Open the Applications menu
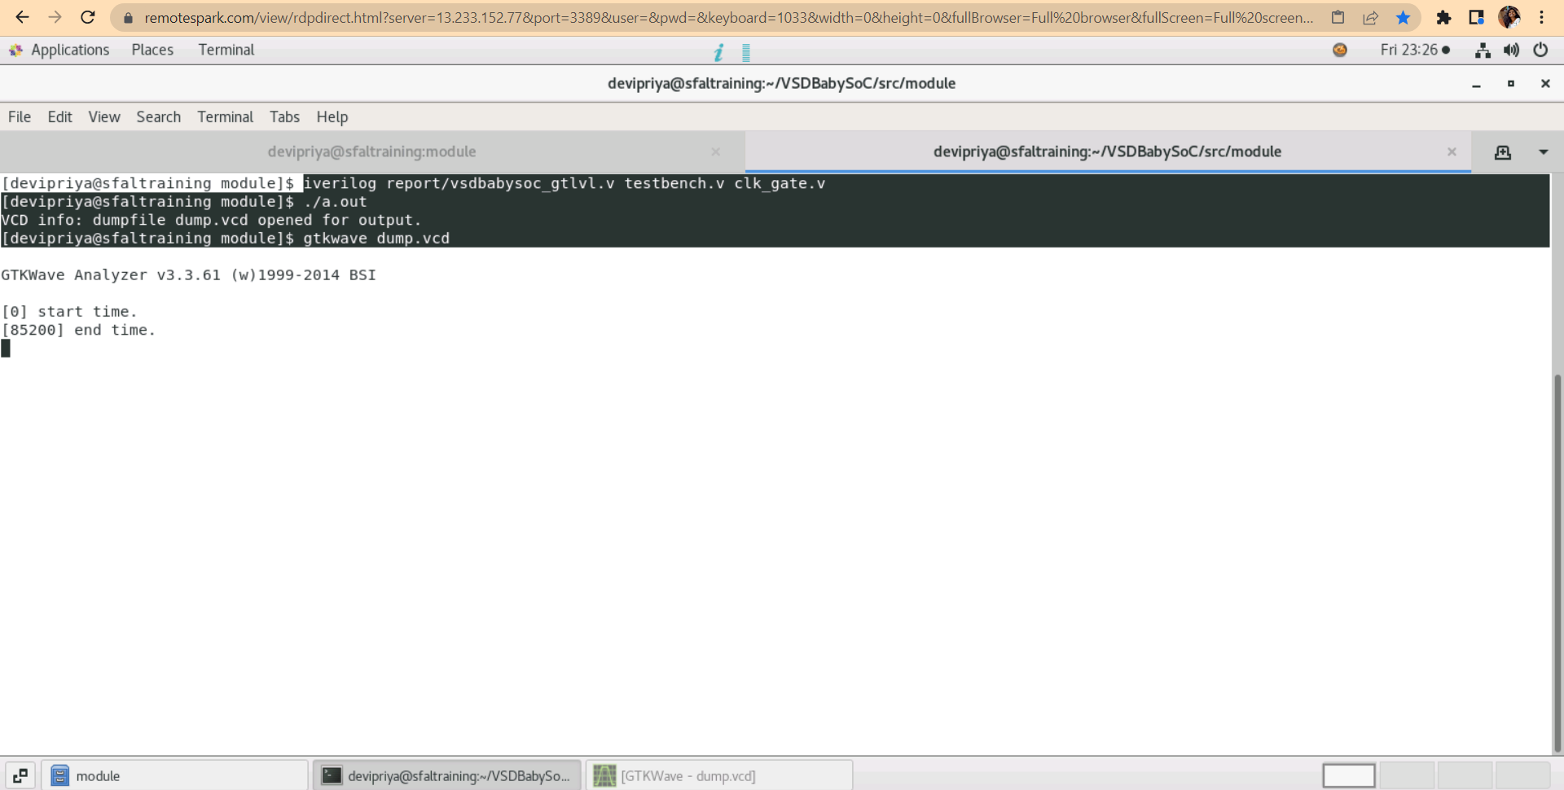Image resolution: width=1564 pixels, height=790 pixels. click(70, 50)
